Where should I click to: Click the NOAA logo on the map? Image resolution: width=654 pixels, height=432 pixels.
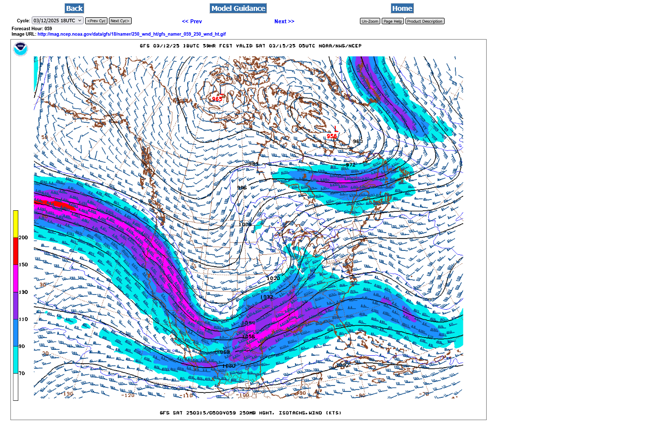tap(20, 49)
